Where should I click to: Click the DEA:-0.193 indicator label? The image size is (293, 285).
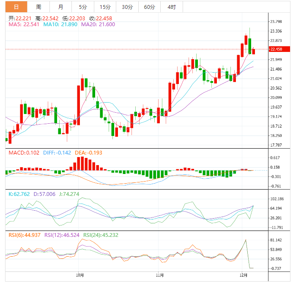[88, 153]
